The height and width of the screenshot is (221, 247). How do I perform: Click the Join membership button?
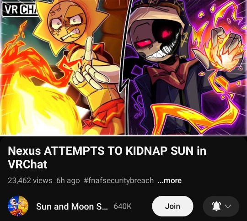point(172,206)
